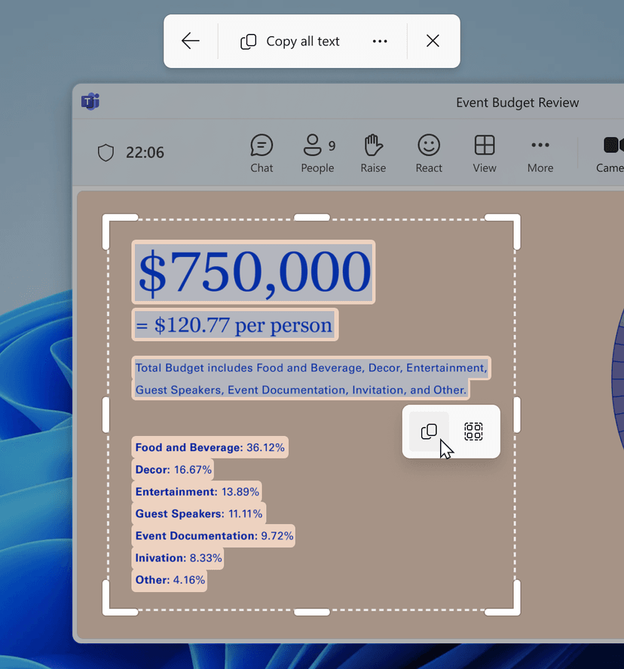The image size is (624, 669).
Task: Show the meeting participants list
Action: (x=317, y=152)
